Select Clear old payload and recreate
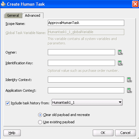This screenshot has height=139, width=139. [x=40, y=115]
